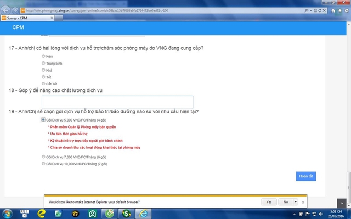Choose the 7,000 VND/PC/Tháng service package

point(43,157)
